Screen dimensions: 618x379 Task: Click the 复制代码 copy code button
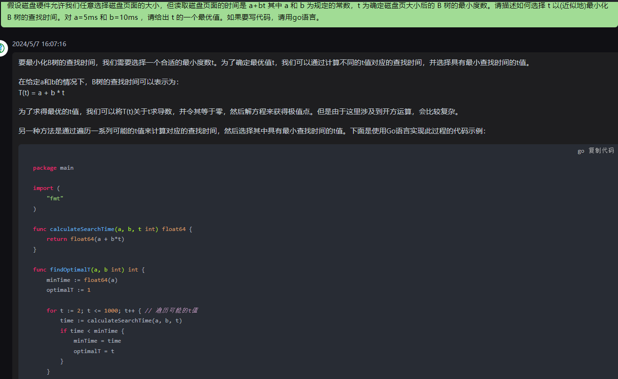pyautogui.click(x=601, y=151)
